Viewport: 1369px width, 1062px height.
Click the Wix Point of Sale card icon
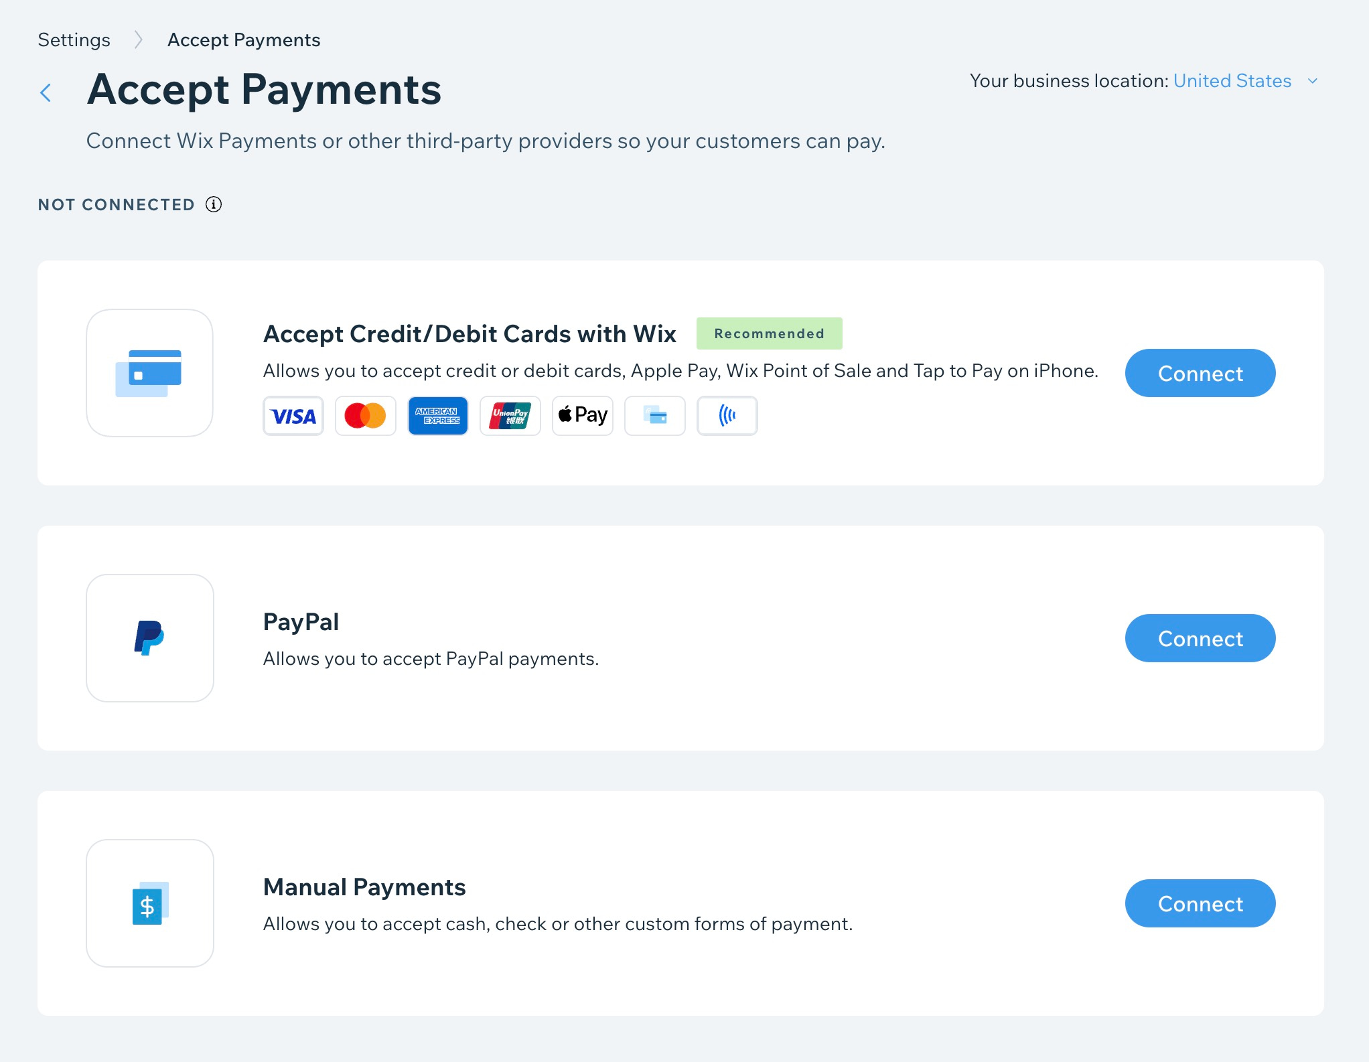coord(654,415)
